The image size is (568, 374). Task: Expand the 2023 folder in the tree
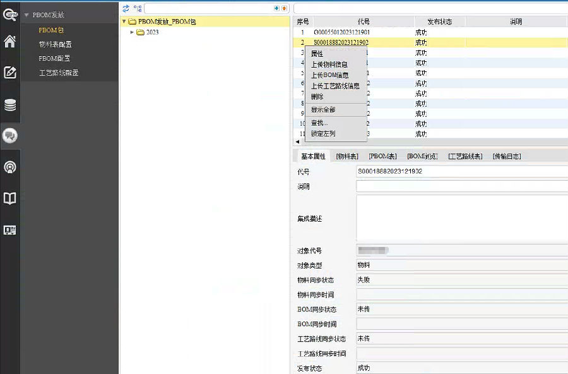tap(133, 32)
